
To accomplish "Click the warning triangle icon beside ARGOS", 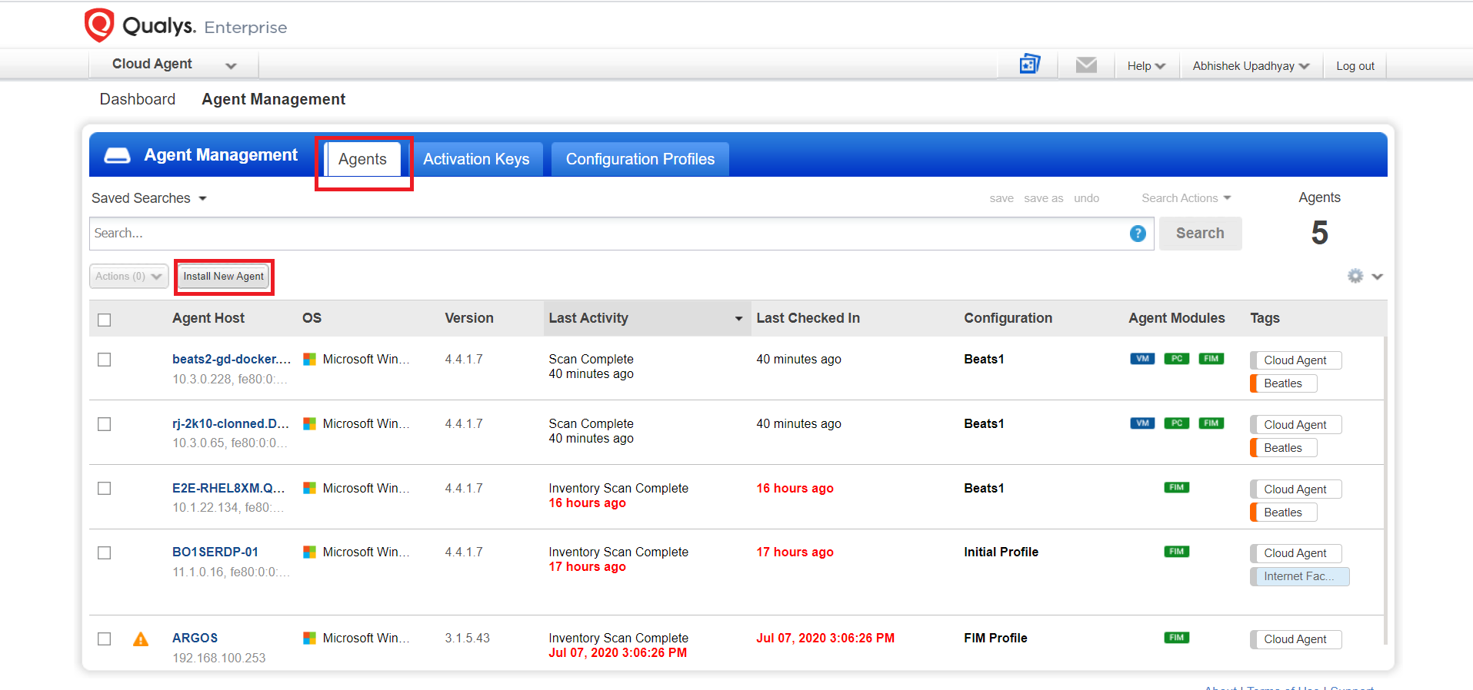I will click(x=141, y=639).
